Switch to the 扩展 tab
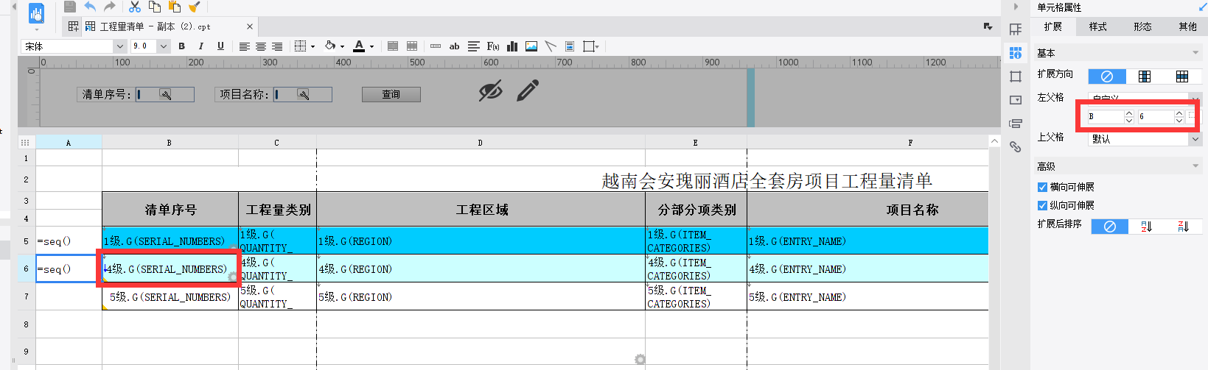This screenshot has height=370, width=1208. 1053,26
